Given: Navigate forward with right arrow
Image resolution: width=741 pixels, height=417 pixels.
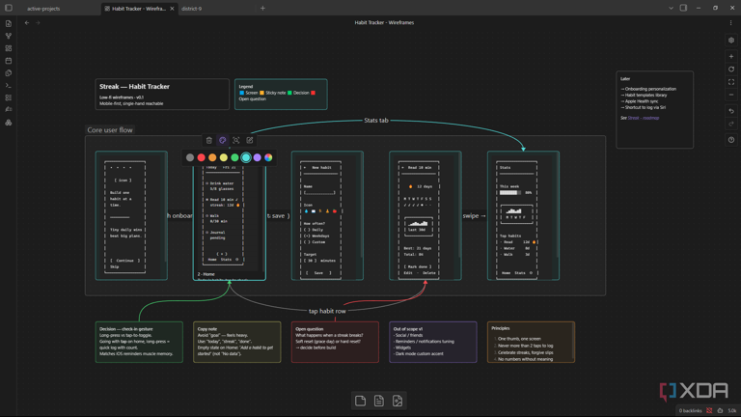Looking at the screenshot, I should click(38, 23).
